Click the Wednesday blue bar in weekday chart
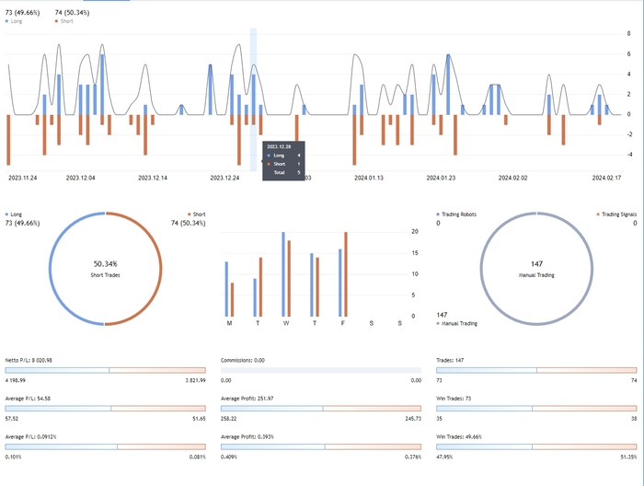644x486 pixels. (x=283, y=274)
